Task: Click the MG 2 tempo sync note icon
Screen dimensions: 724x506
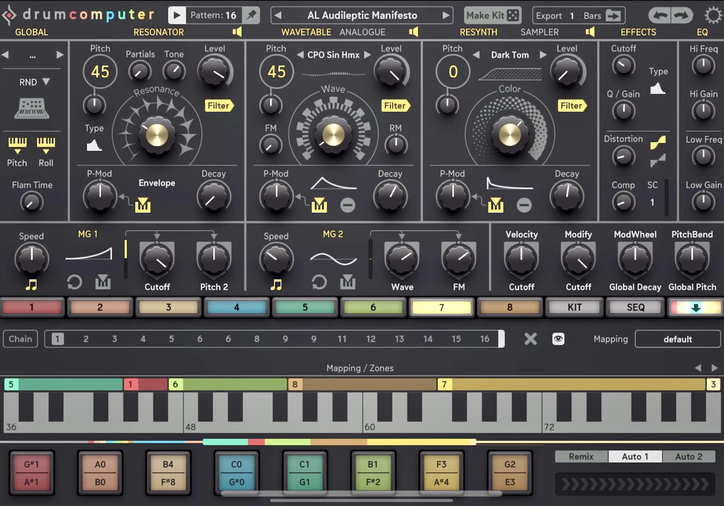Action: click(276, 285)
